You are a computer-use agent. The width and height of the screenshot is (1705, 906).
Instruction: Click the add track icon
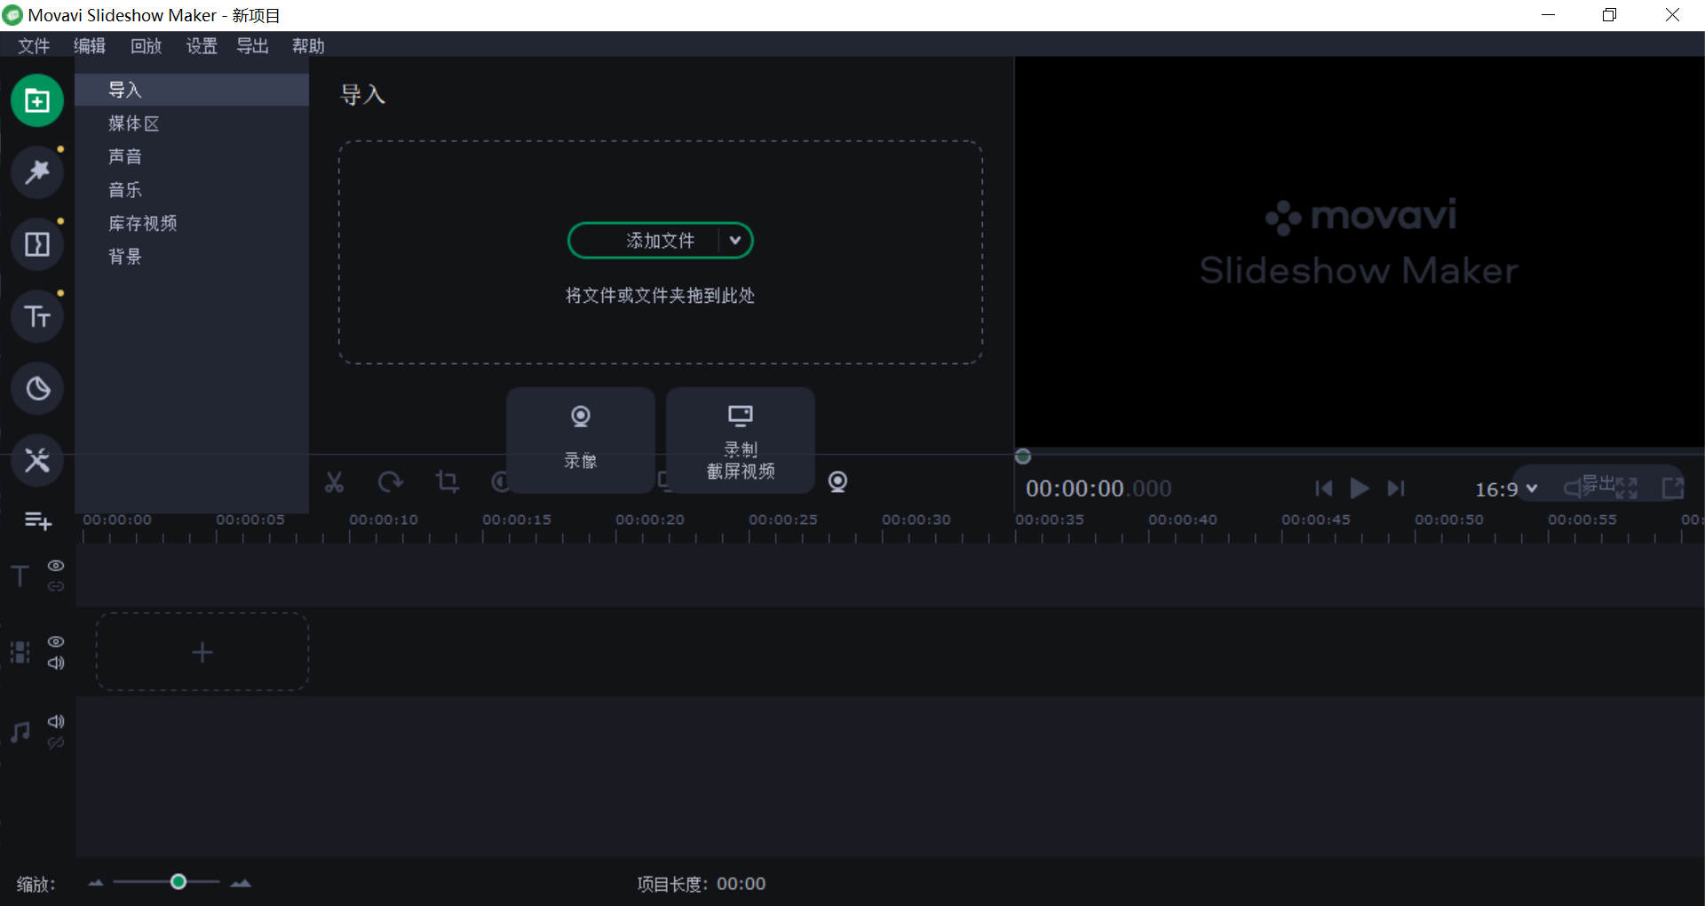tap(37, 521)
